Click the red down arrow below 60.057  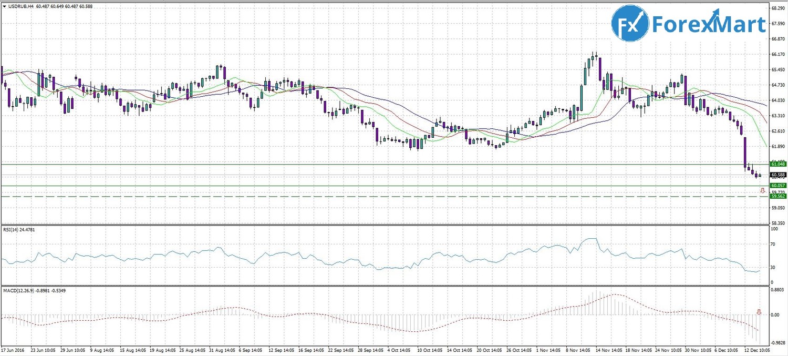762,190
